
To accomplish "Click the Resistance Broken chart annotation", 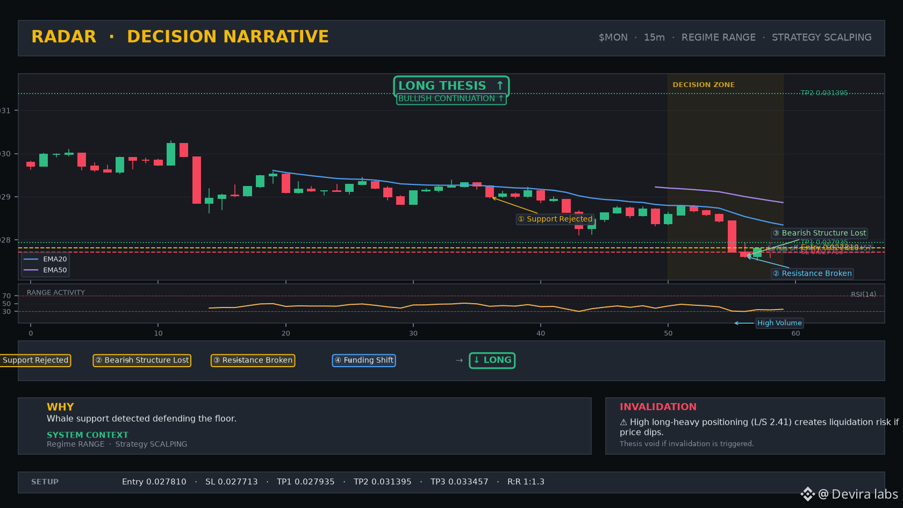I will pyautogui.click(x=813, y=274).
